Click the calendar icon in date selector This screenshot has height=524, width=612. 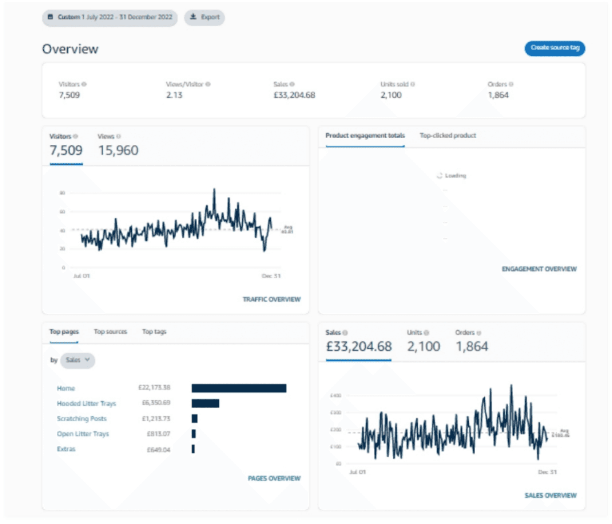tap(51, 17)
